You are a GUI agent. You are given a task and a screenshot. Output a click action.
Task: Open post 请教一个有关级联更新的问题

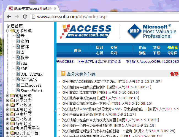pos(91,125)
